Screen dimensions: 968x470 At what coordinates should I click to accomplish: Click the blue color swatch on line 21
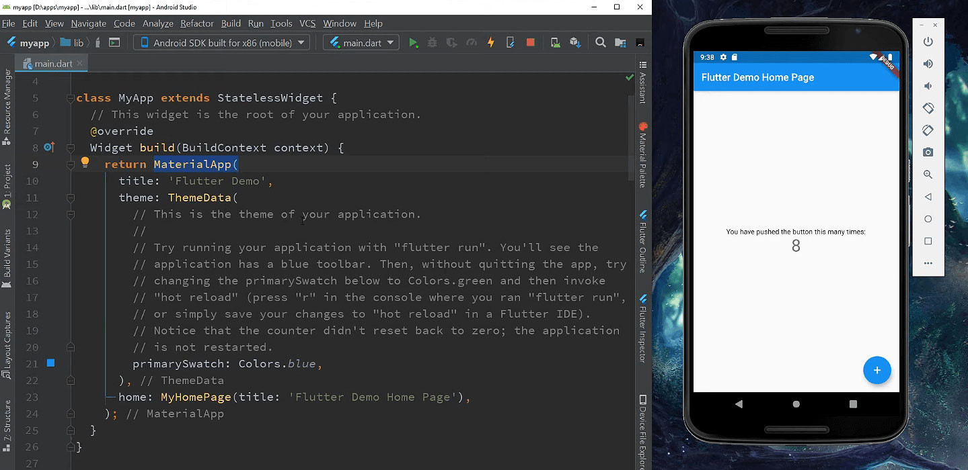pos(50,363)
